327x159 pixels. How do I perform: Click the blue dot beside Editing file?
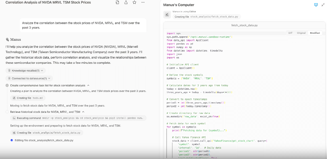[x=12, y=140]
